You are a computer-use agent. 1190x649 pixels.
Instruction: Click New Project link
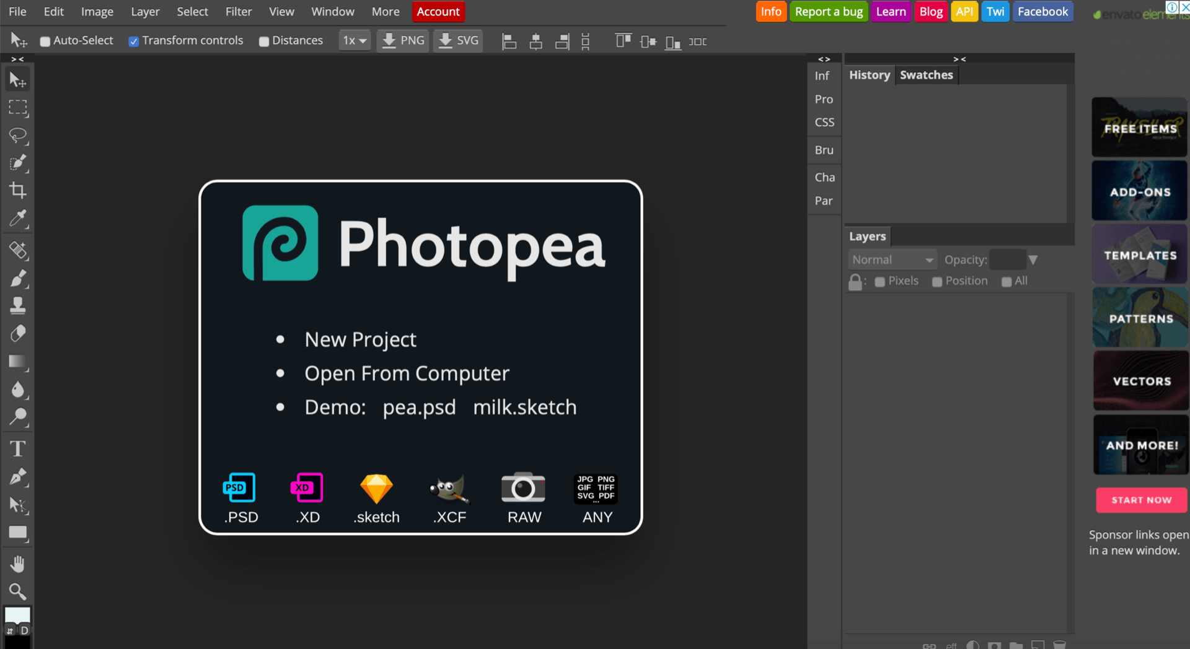tap(360, 339)
